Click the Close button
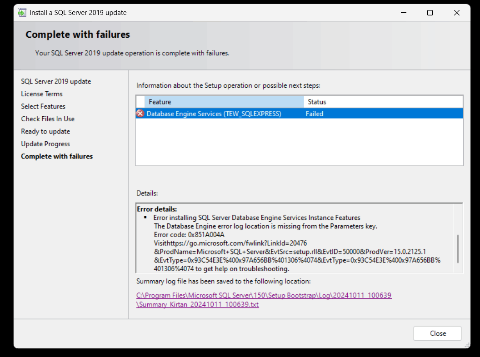The image size is (480, 357). tap(437, 333)
